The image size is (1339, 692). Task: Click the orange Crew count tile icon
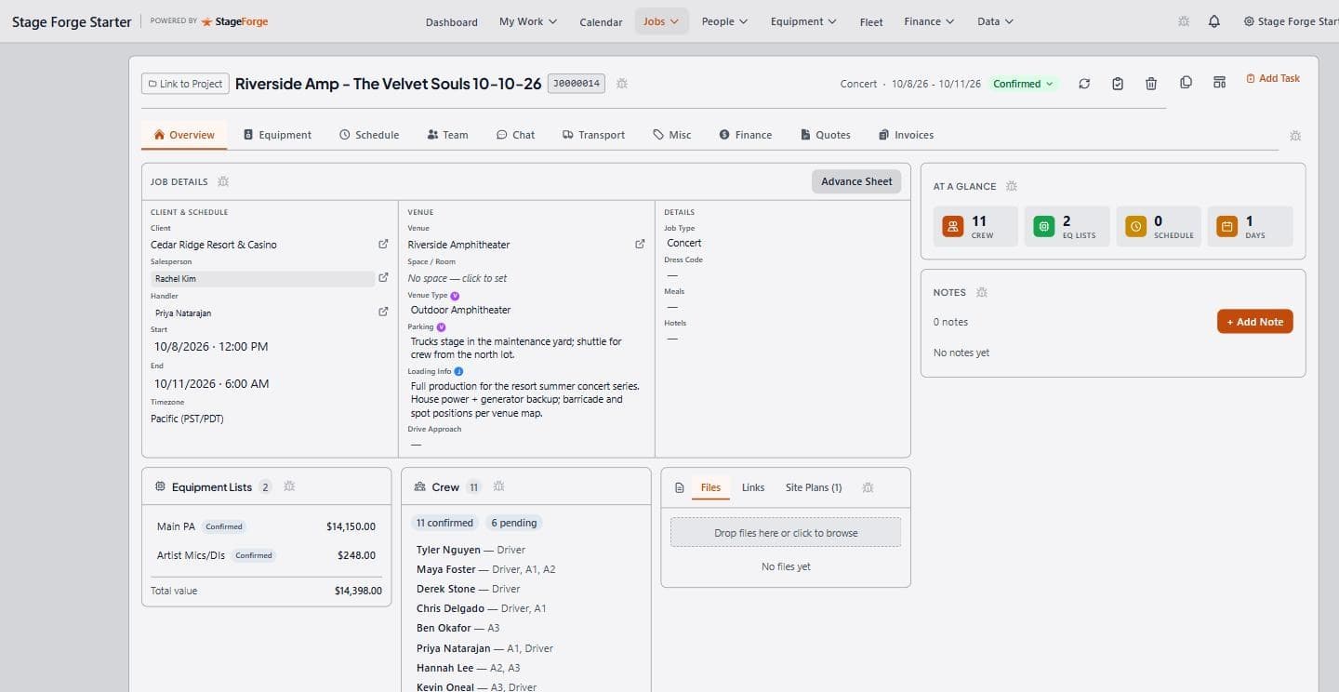(x=953, y=226)
